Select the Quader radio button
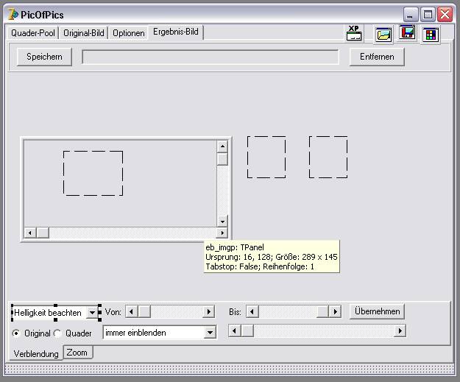Screen dimensions: 460x382 [x=72, y=333]
